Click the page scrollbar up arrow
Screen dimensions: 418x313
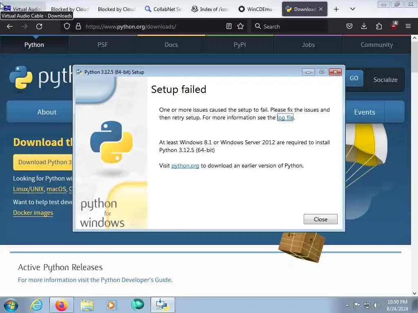click(414, 38)
